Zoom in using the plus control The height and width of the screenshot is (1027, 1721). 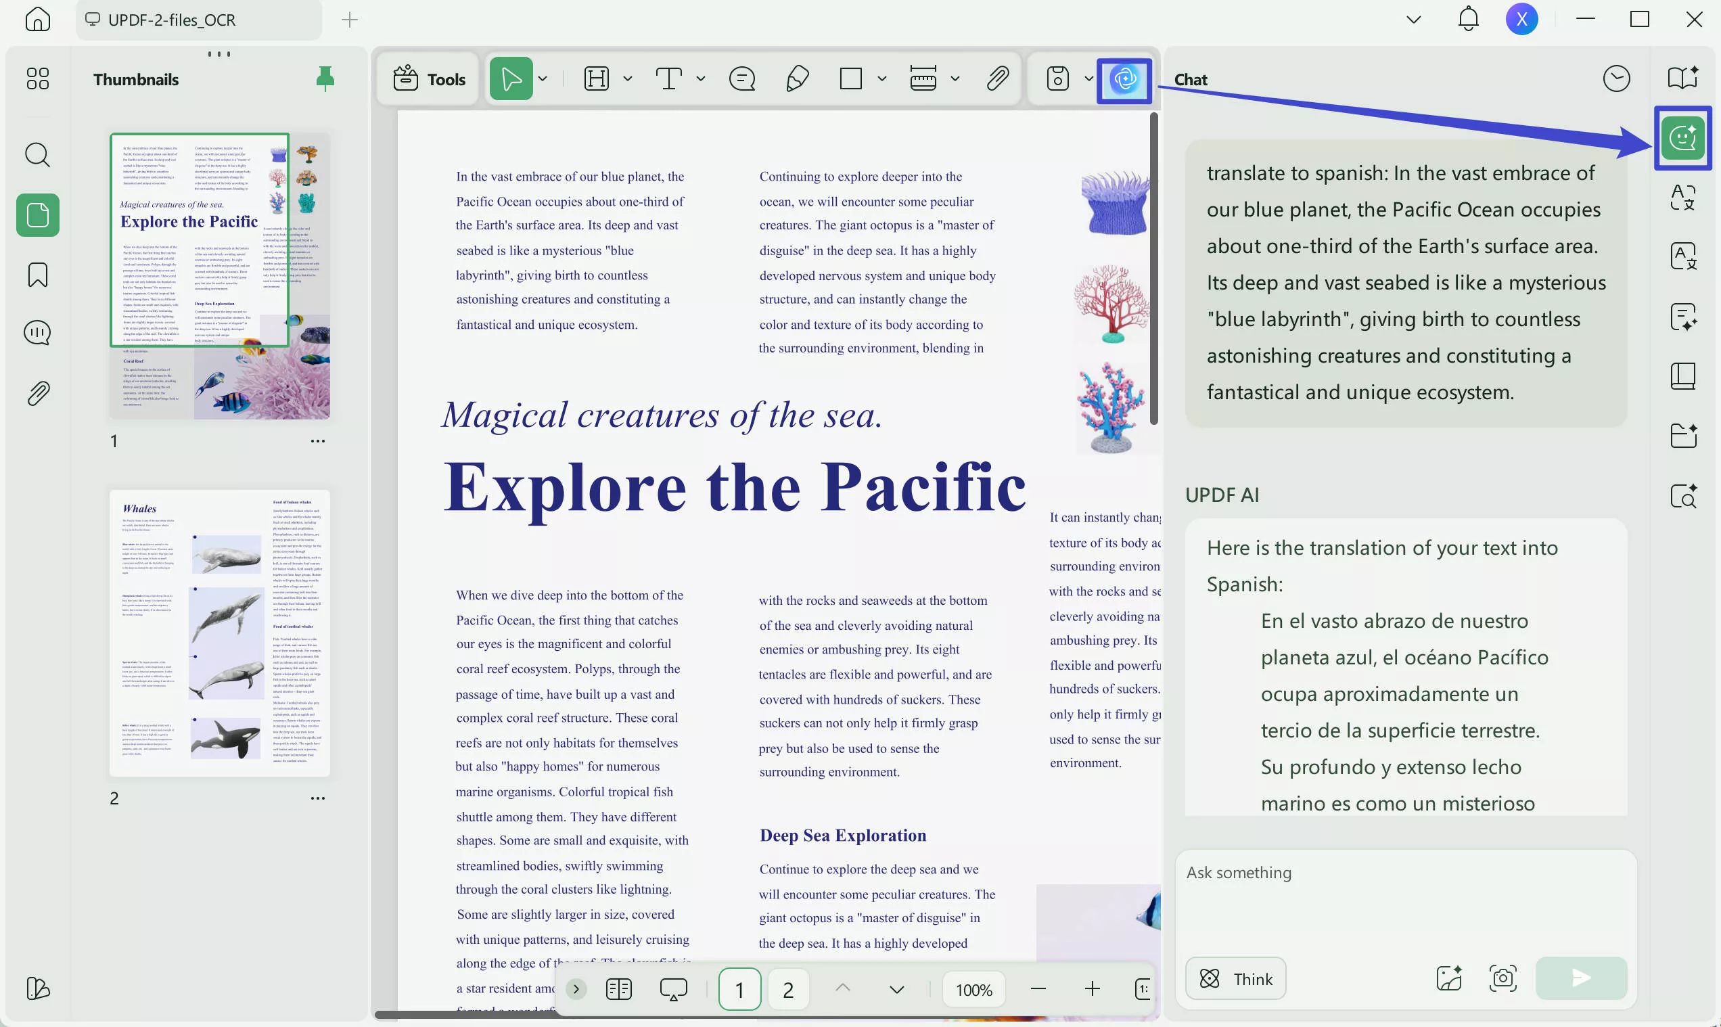coord(1092,989)
